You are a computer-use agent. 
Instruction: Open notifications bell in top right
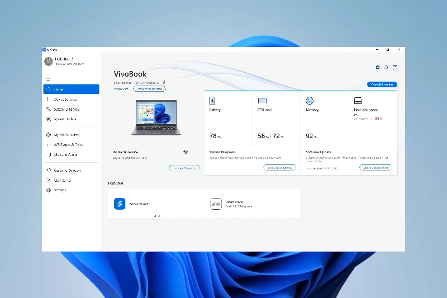(x=386, y=67)
